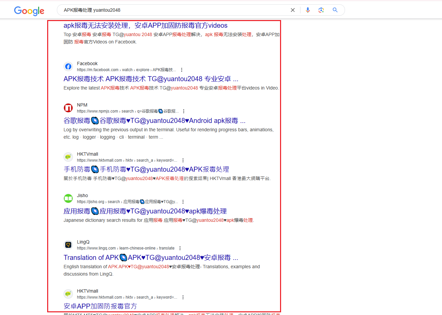Open more options for Facebook result
The image size is (442, 315).
tap(182, 70)
